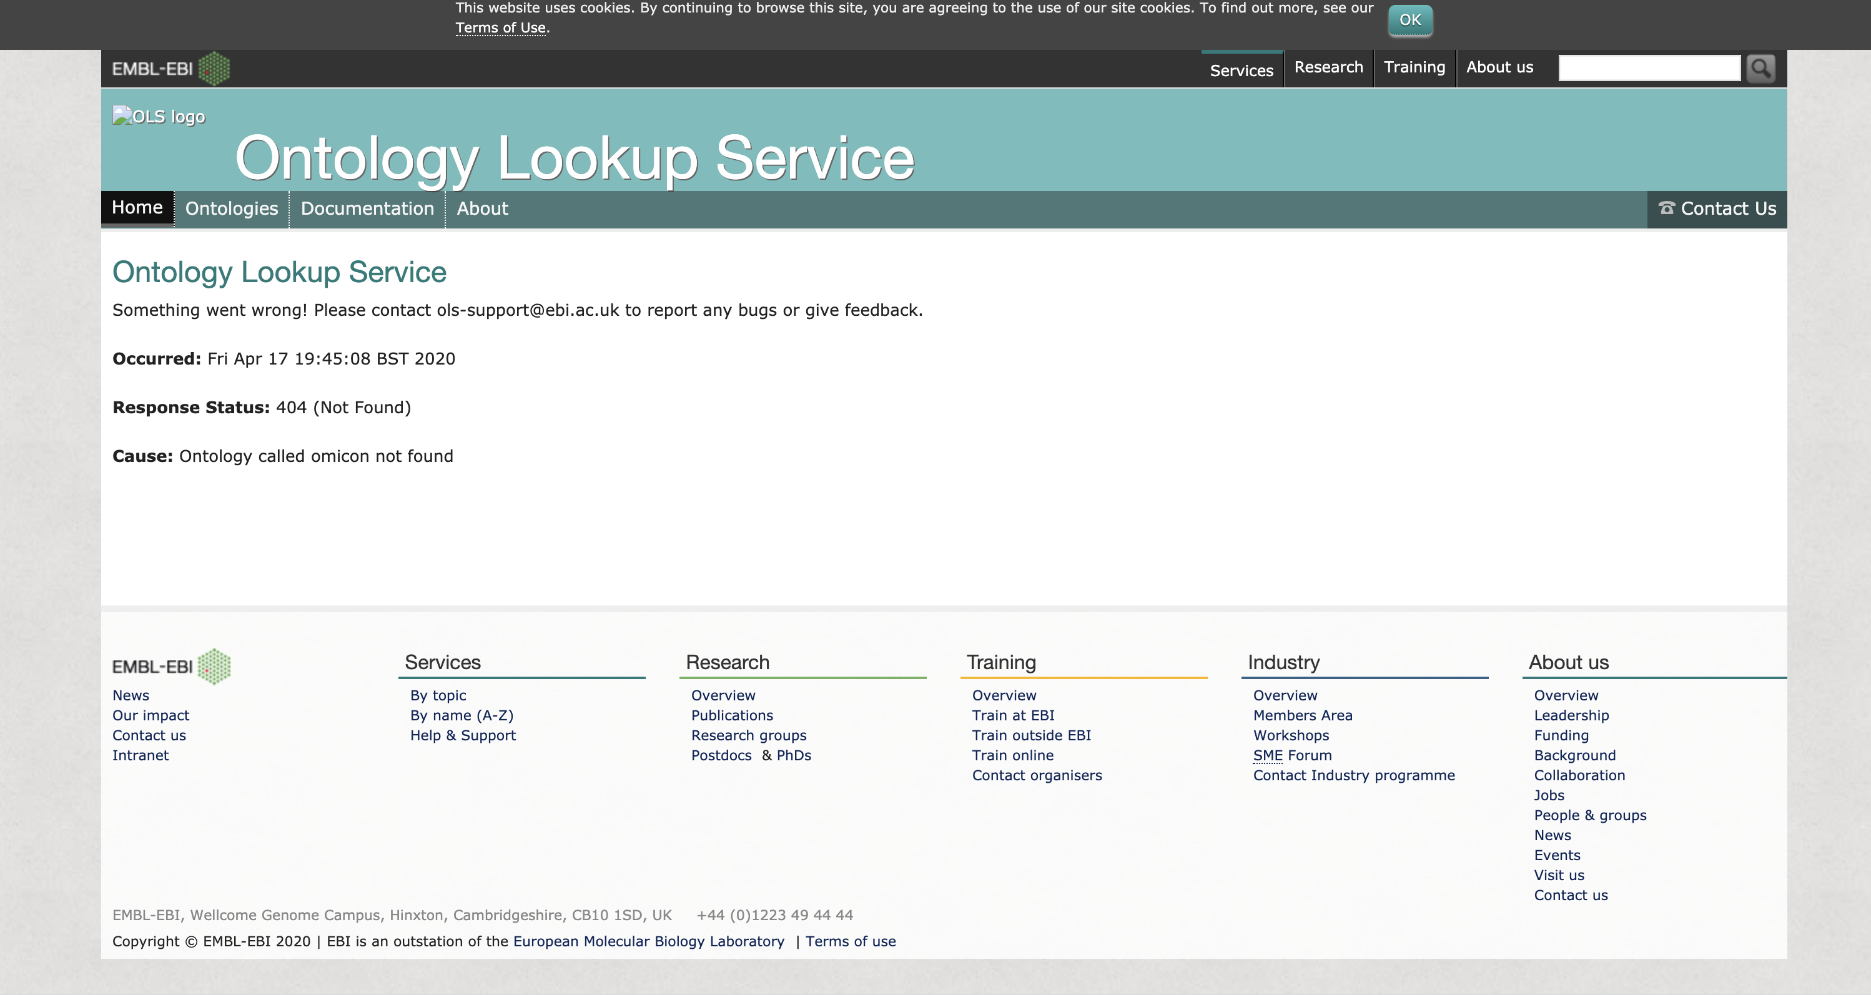Image resolution: width=1871 pixels, height=995 pixels.
Task: Open the About us top navigation item
Action: pyautogui.click(x=1499, y=67)
